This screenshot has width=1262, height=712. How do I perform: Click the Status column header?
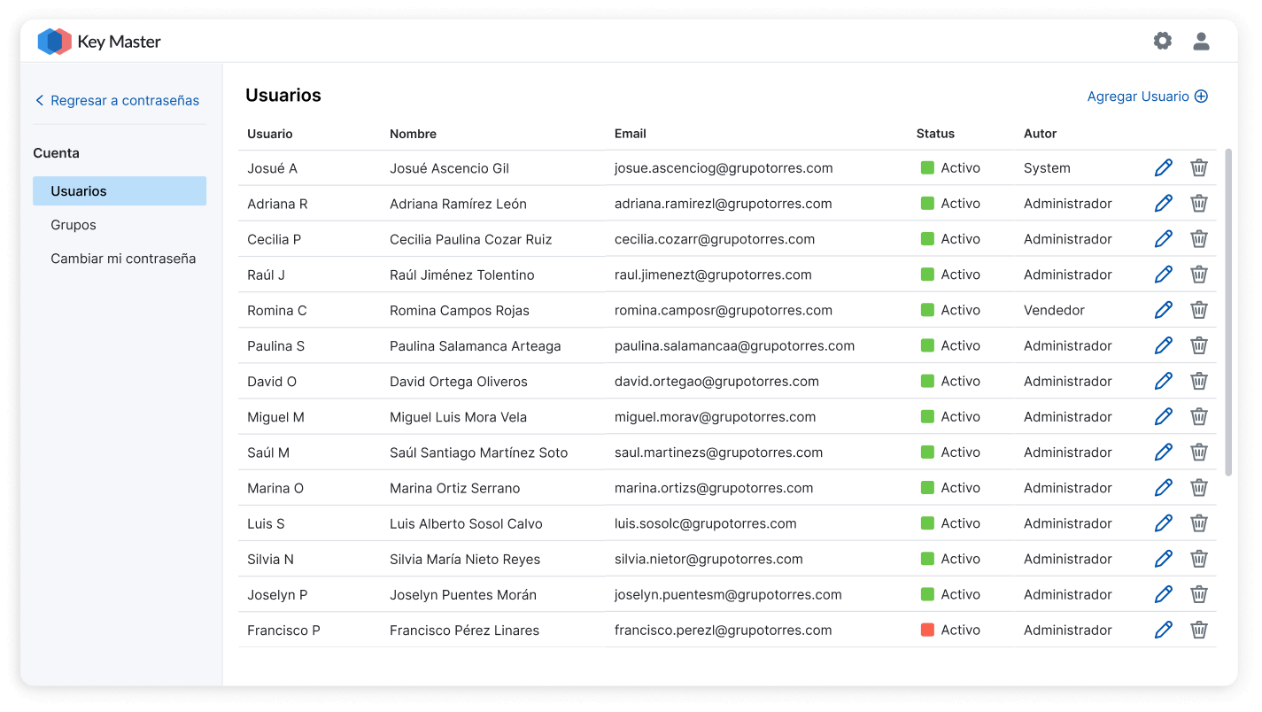coord(935,134)
